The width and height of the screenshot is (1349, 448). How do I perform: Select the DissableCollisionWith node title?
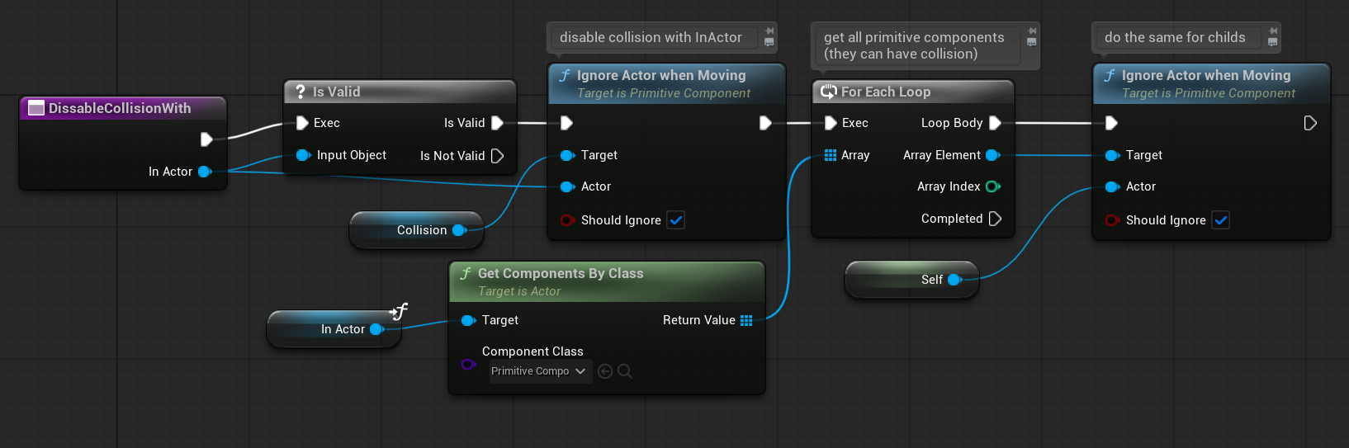coord(120,108)
